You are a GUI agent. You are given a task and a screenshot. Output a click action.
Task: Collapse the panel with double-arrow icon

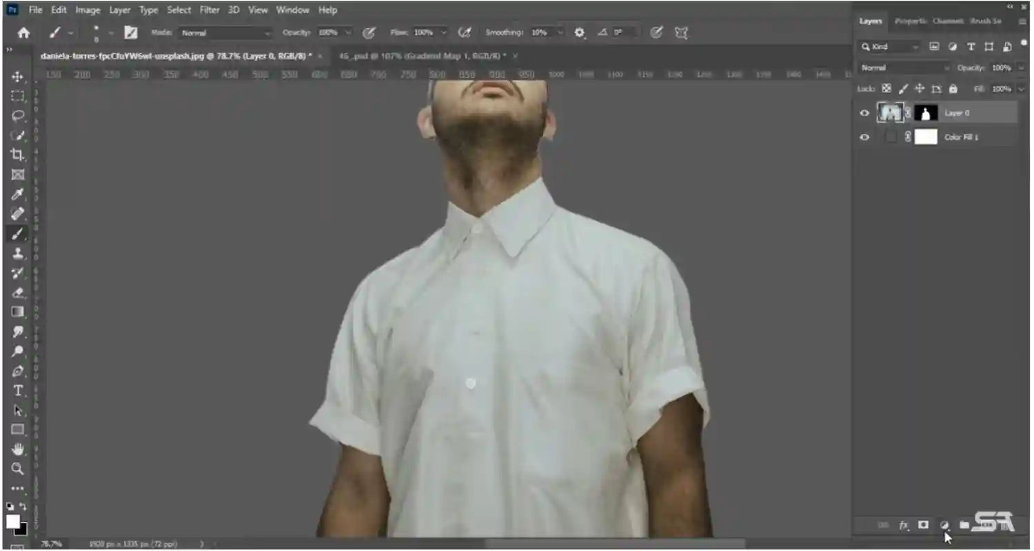1011,6
